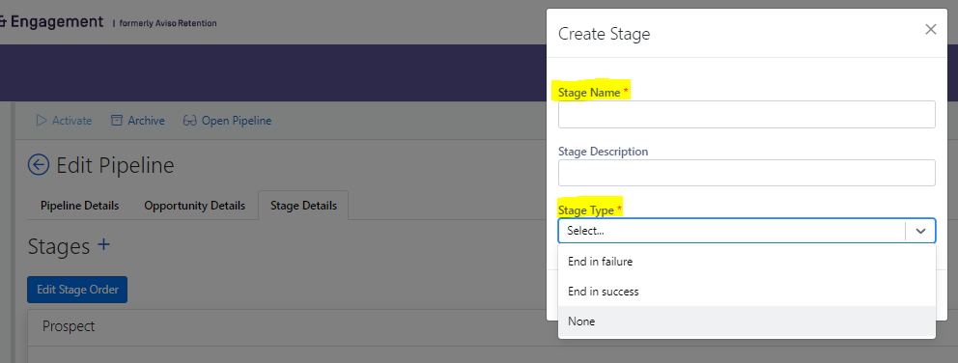The width and height of the screenshot is (958, 363).
Task: Choose End in failure option
Action: 747,262
